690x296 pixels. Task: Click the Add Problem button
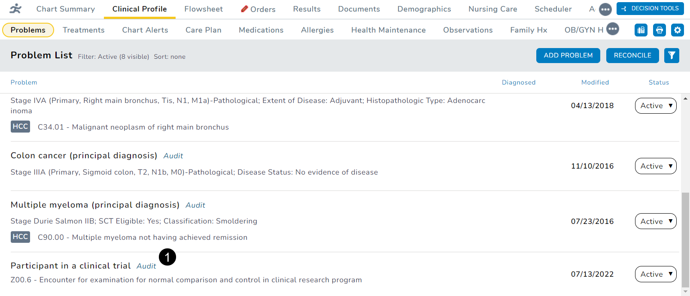[568, 55]
